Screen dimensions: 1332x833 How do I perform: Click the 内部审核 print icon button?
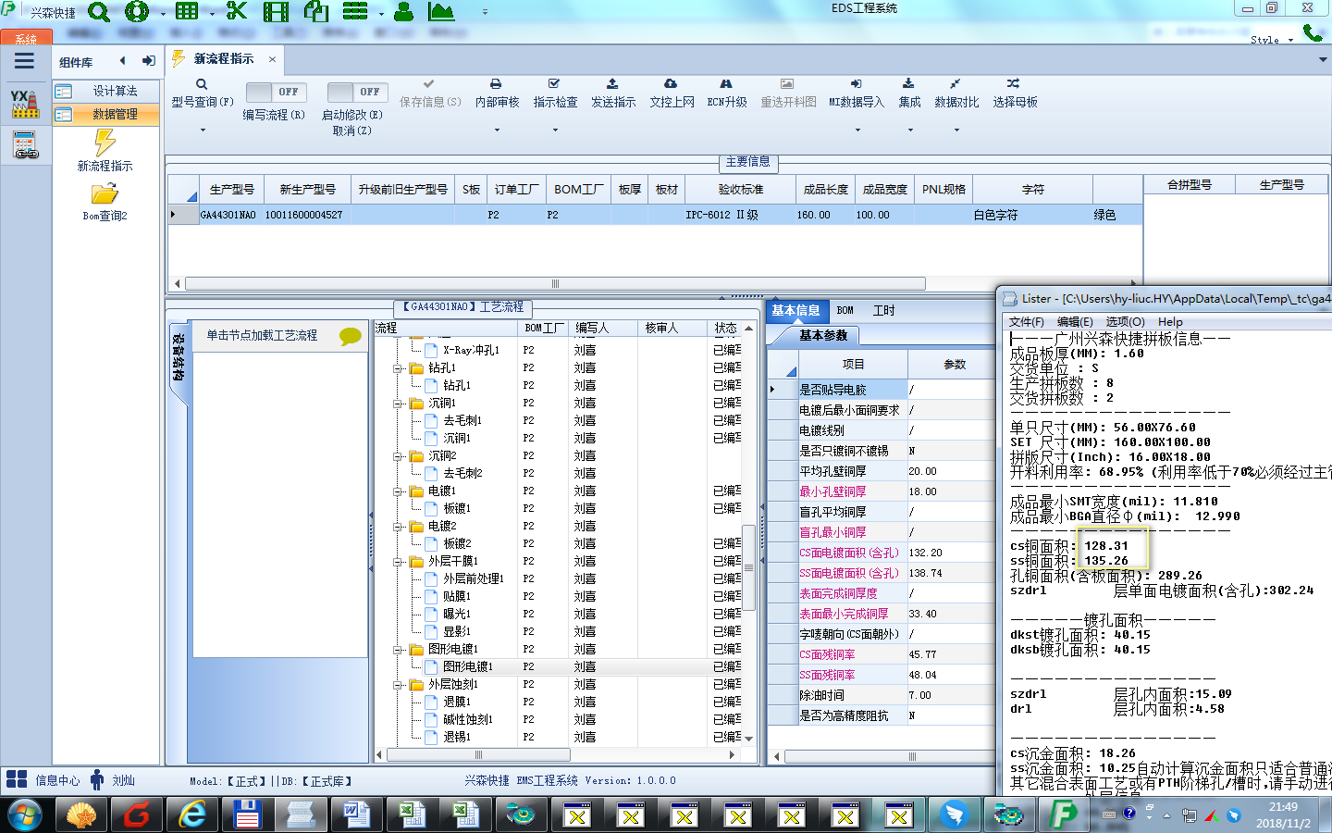click(x=497, y=93)
